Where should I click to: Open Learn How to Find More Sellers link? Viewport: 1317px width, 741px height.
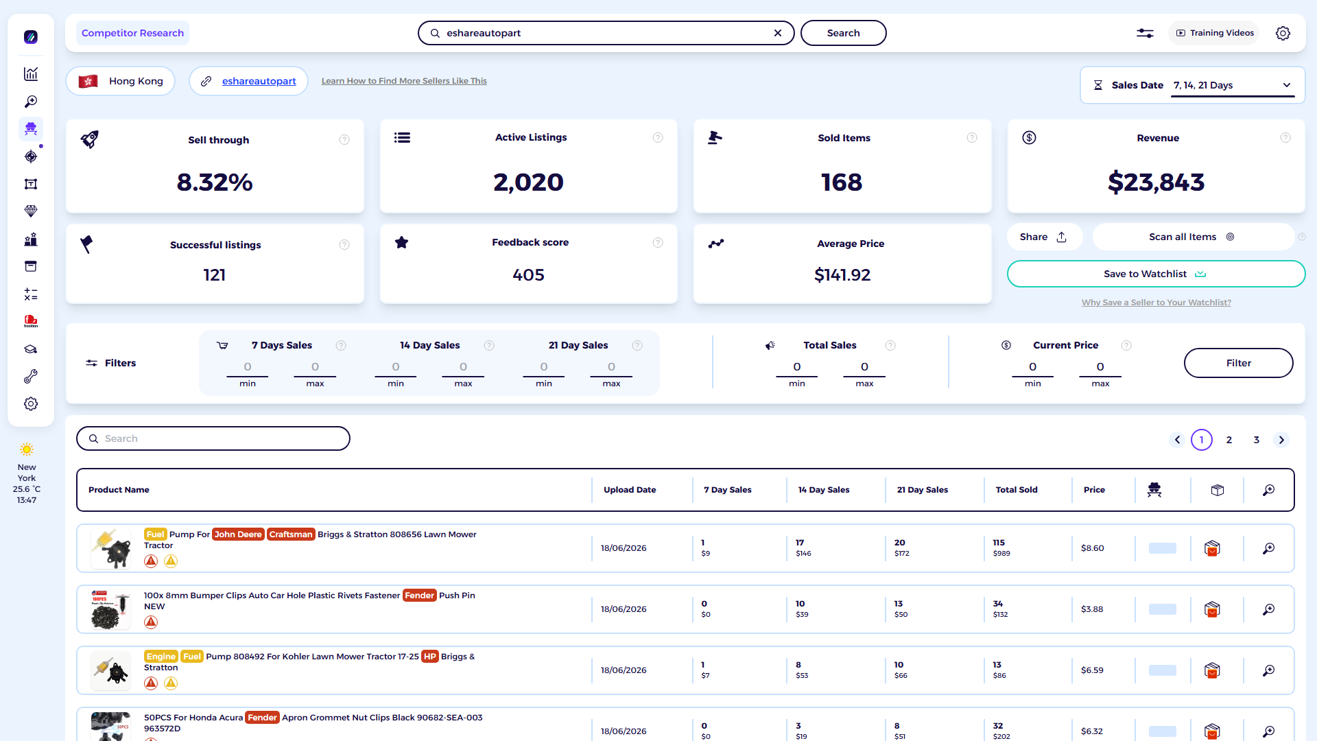point(404,81)
